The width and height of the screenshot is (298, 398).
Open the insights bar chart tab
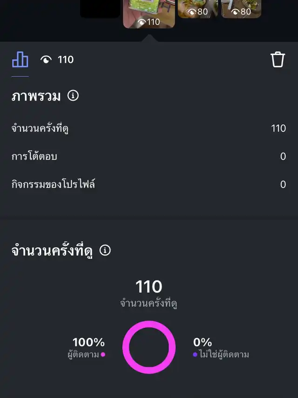coord(20,60)
